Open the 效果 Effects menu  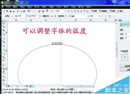pos(44,7)
